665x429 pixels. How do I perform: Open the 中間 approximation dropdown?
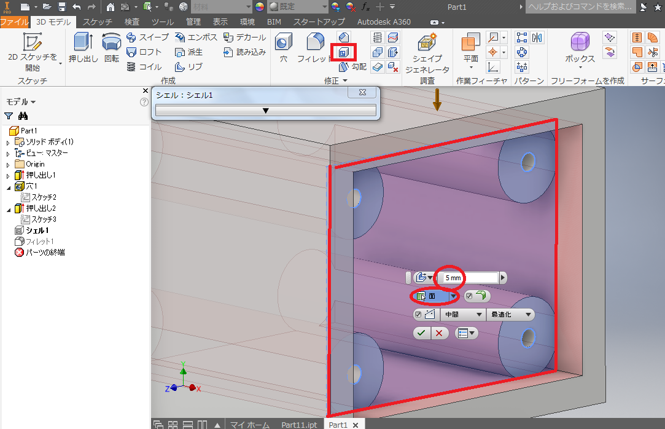click(463, 315)
